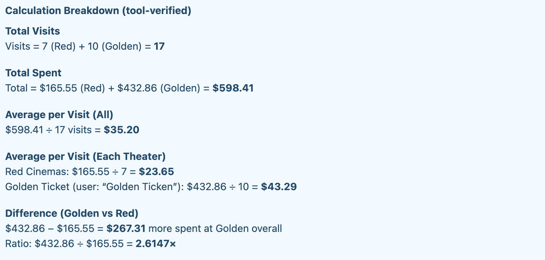The height and width of the screenshot is (260, 545).
Task: Select the bold 2.6147× ratio value
Action: [x=156, y=244]
